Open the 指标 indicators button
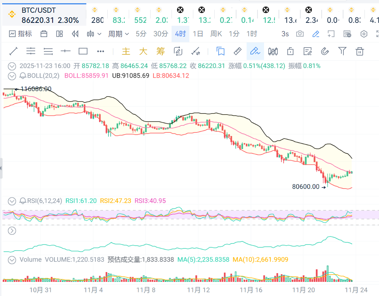 [x=20, y=34]
